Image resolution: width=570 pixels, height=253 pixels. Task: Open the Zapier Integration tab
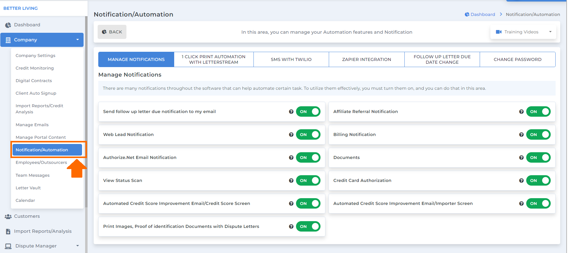pos(367,59)
